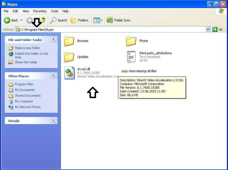228x170 pixels.
Task: Open the Edit menu
Action: click(15, 11)
